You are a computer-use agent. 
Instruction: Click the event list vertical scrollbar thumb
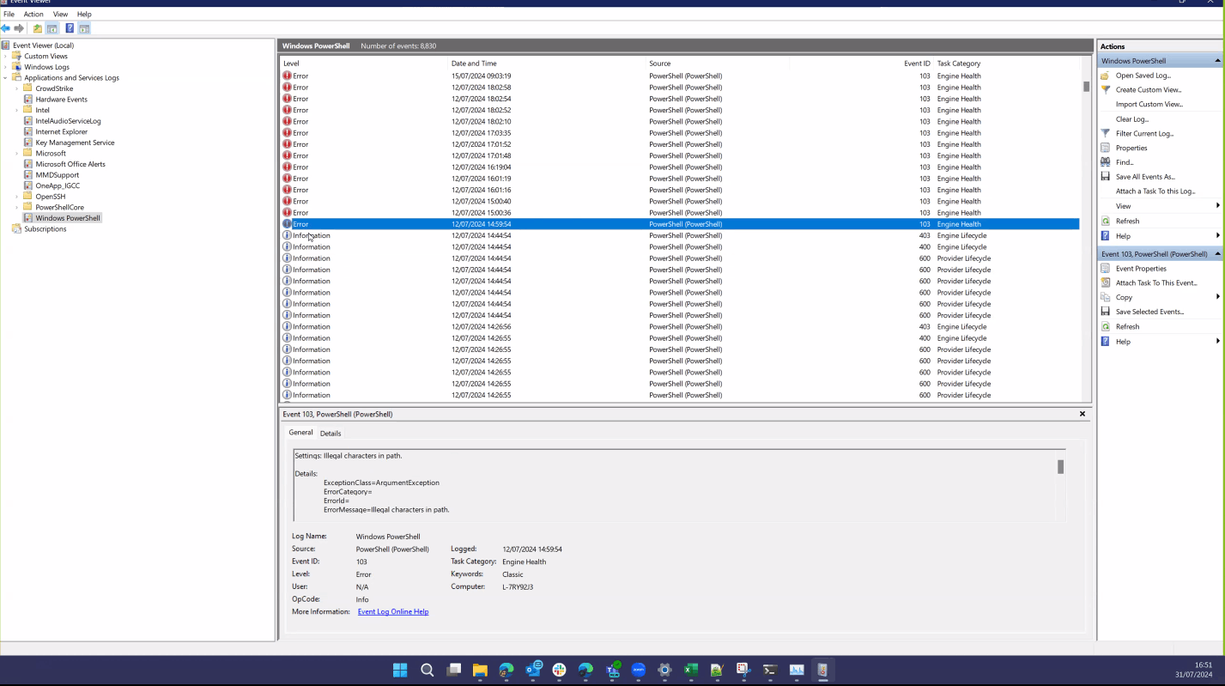pos(1086,87)
